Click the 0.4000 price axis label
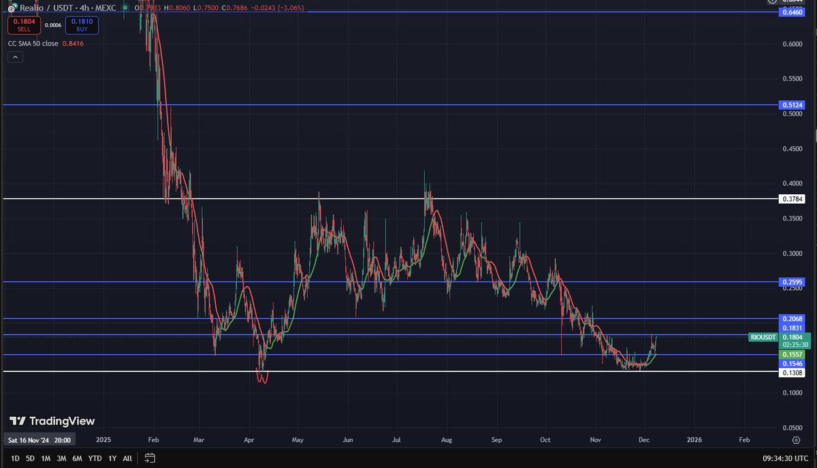Screen dimensions: 817x468 tap(792, 183)
